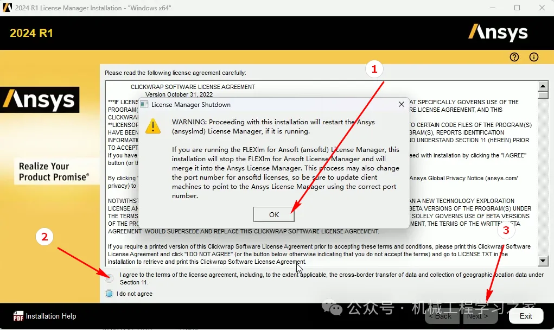The width and height of the screenshot is (554, 330).
Task: Close the License Manager Shutdown dialog
Action: coord(402,104)
